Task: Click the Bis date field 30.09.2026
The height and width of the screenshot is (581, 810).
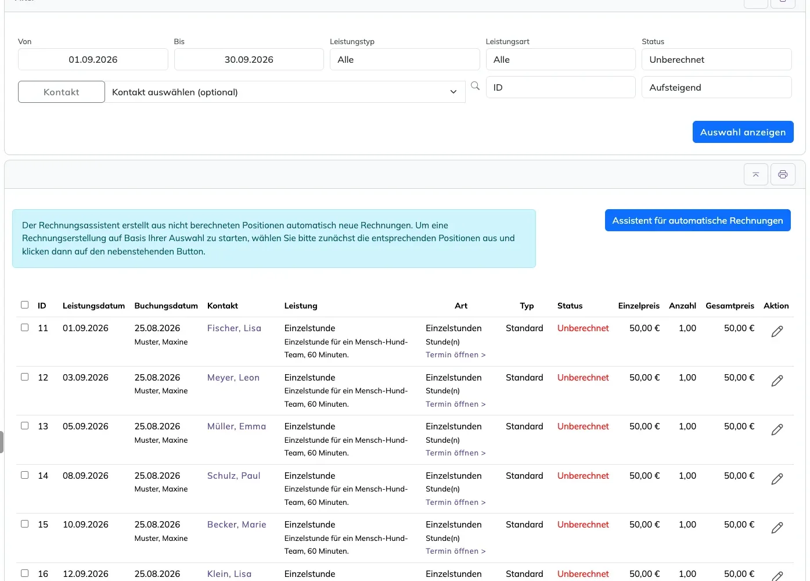Action: click(x=249, y=59)
